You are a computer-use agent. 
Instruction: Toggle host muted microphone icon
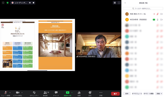click(157, 14)
